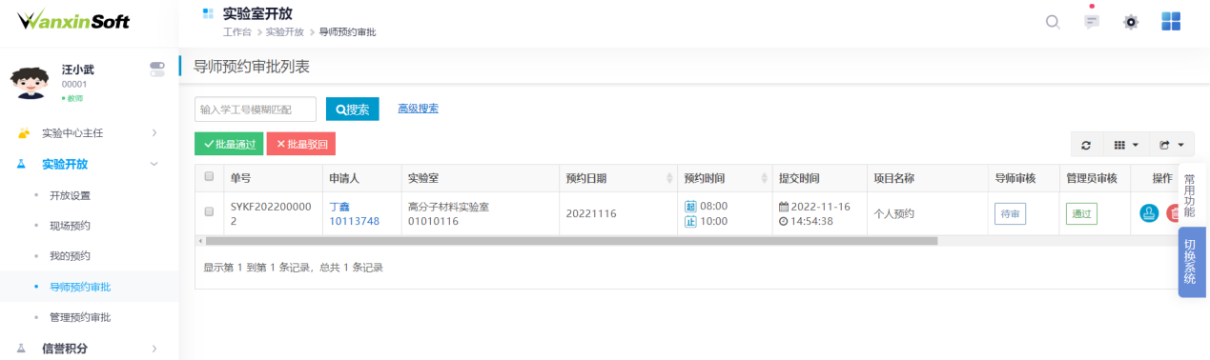Click the table horizontal scrollbar

571,241
